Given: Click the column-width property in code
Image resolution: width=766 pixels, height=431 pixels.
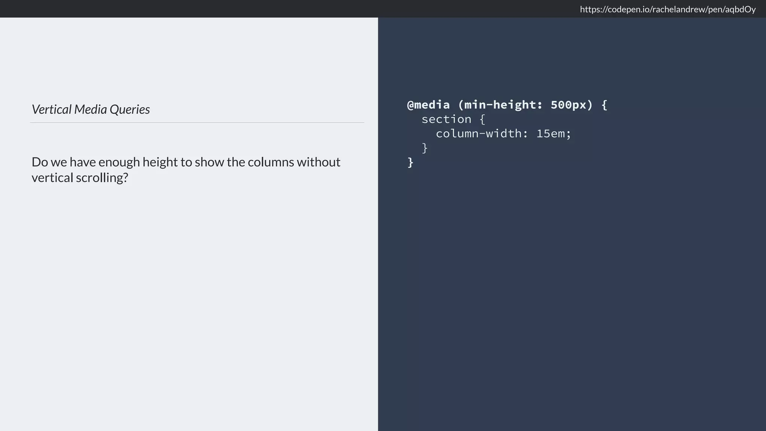Looking at the screenshot, I should 478,134.
